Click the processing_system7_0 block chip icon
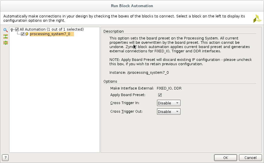Image resolution: width=264 pixels, height=163 pixels. click(27, 34)
